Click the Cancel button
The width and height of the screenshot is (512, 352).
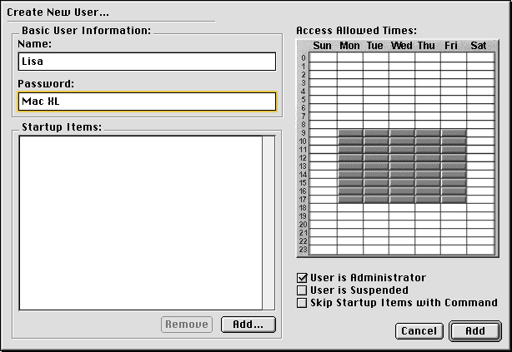419,331
